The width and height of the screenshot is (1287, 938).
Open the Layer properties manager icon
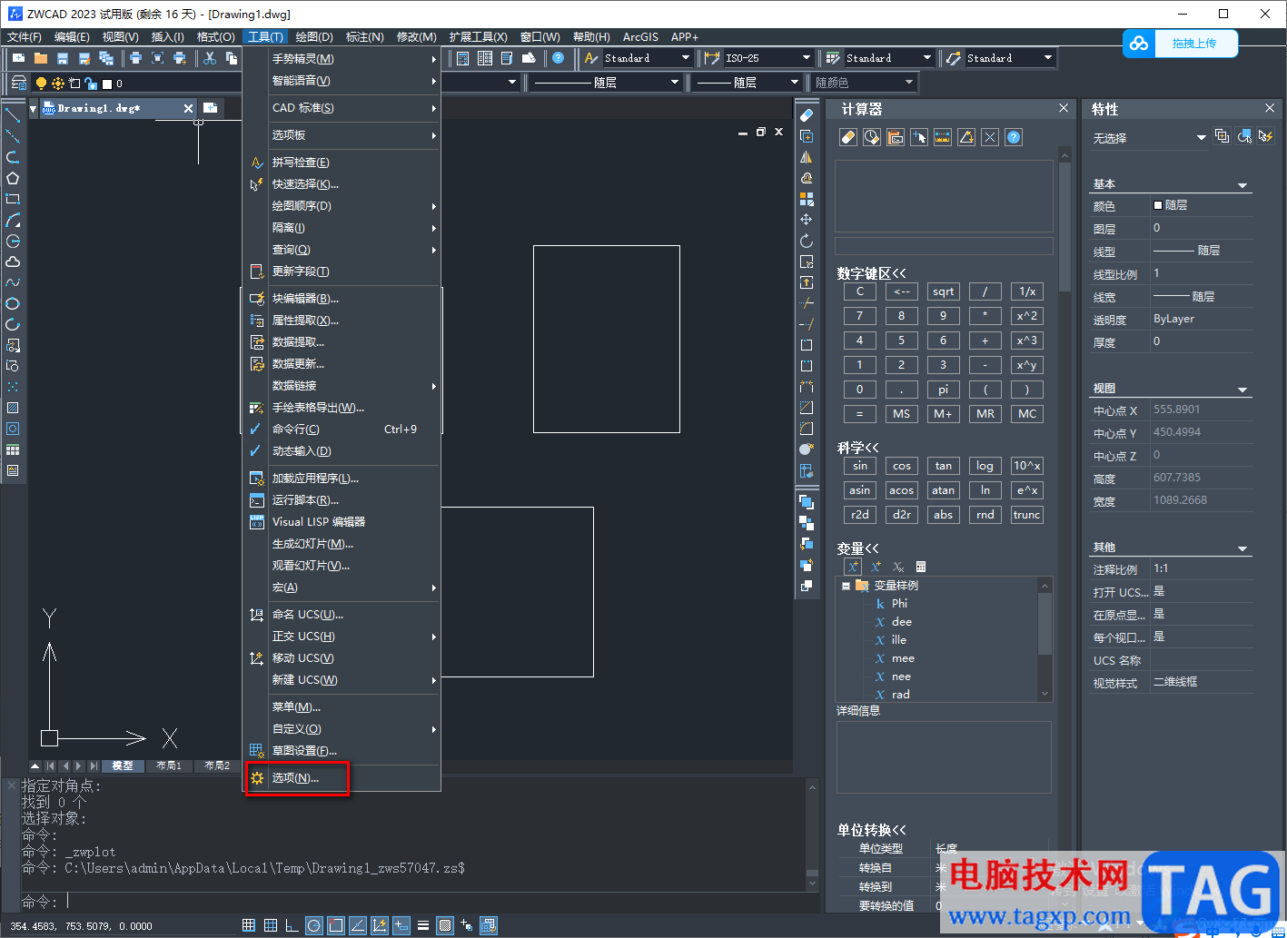(x=18, y=83)
